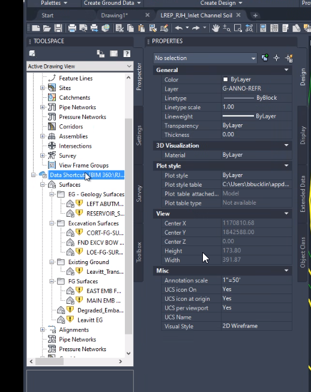Screen dimensions: 311x392
Task: Click the Undo arrow icon
Action: click(x=178, y=28)
